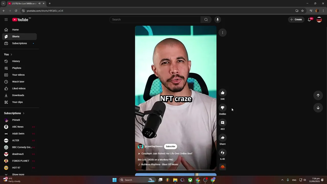Go to previous Short with up arrow
The height and width of the screenshot is (184, 327).
tap(318, 95)
